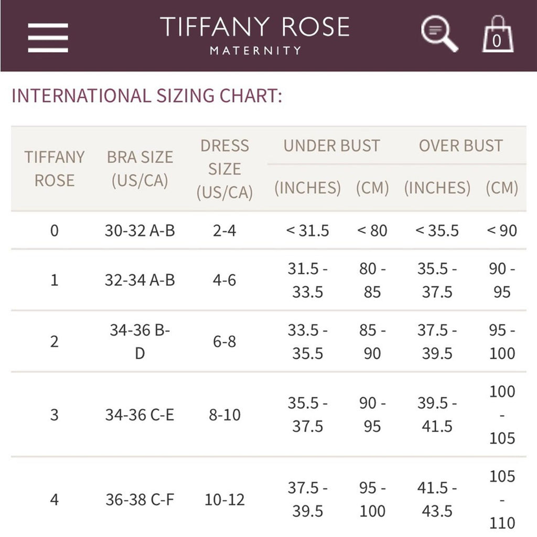This screenshot has width=537, height=537.
Task: Open the shopping bag cart
Action: pos(498,34)
